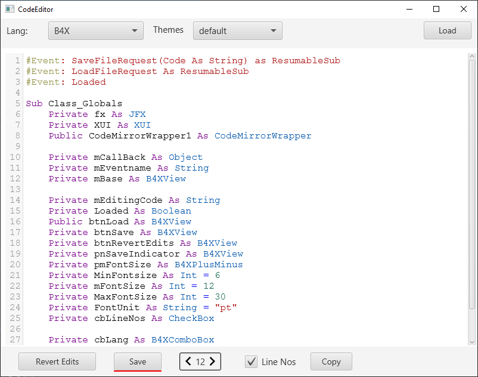Click 'MinFontsize' on line 21
478x377 pixels.
pyautogui.click(x=125, y=275)
